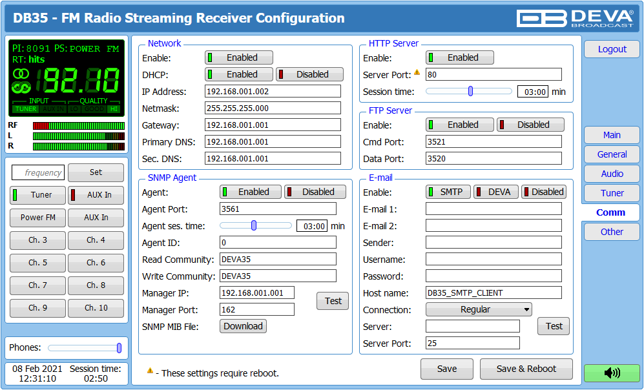Click the Set frequency button
The width and height of the screenshot is (644, 390).
[x=96, y=172]
